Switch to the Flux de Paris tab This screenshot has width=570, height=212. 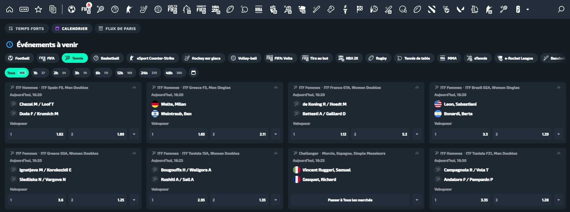tap(118, 28)
